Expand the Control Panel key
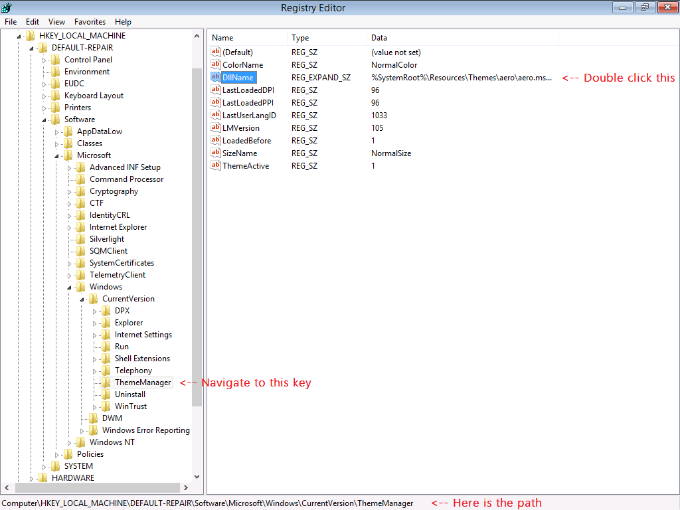This screenshot has height=510, width=680. [44, 60]
